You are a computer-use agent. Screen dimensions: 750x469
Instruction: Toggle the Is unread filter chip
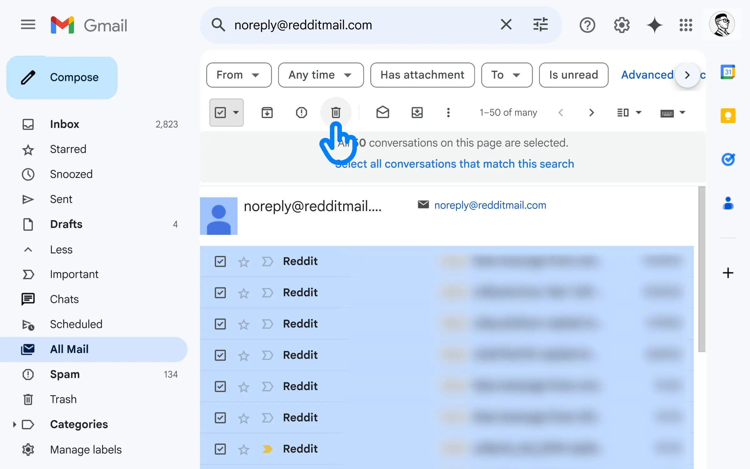click(x=574, y=75)
